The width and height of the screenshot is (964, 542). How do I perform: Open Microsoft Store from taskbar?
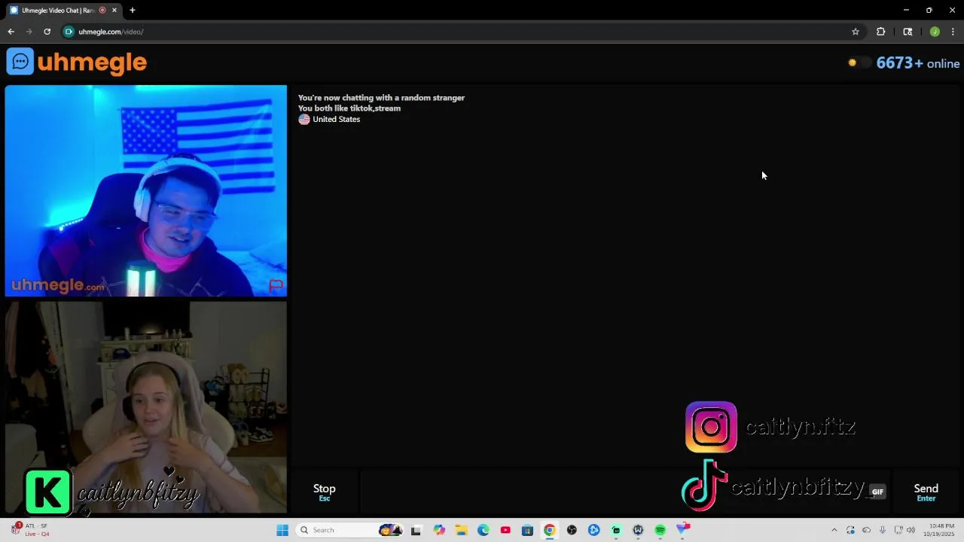527,530
